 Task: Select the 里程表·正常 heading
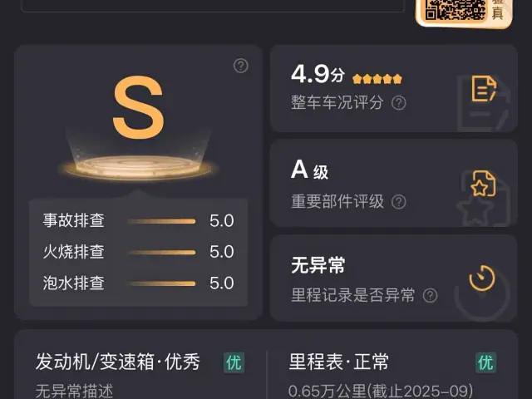[x=338, y=362]
